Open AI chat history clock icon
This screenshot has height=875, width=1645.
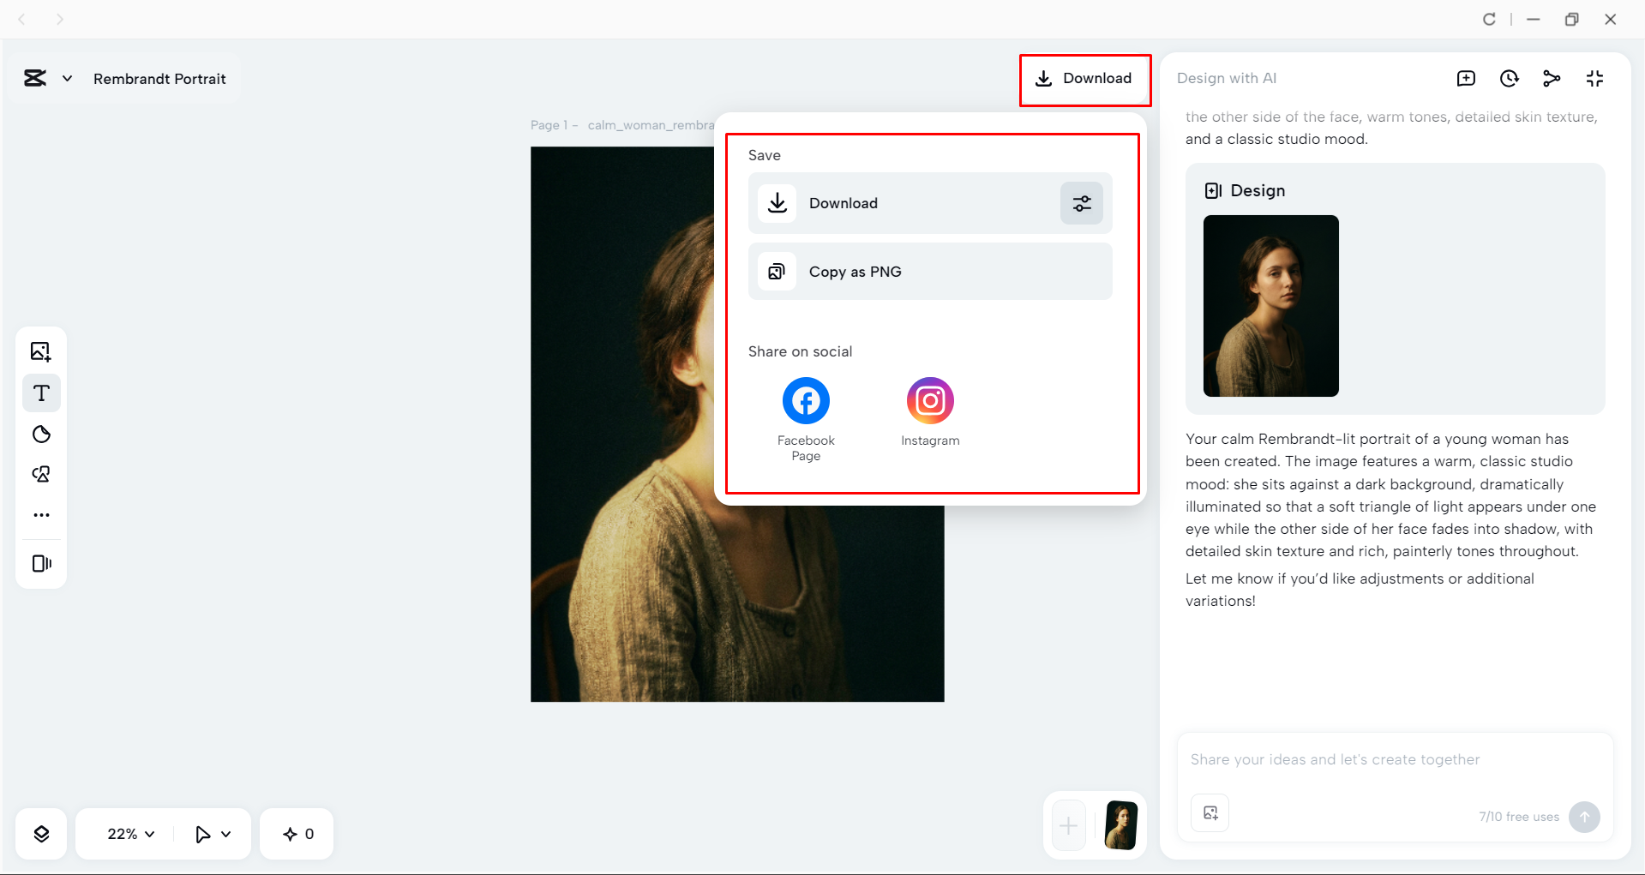[x=1510, y=79]
